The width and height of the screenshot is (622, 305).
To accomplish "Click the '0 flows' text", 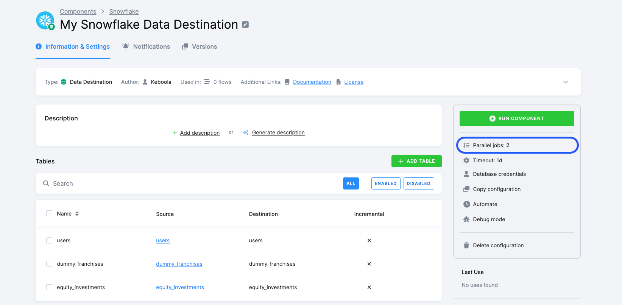I will [222, 82].
